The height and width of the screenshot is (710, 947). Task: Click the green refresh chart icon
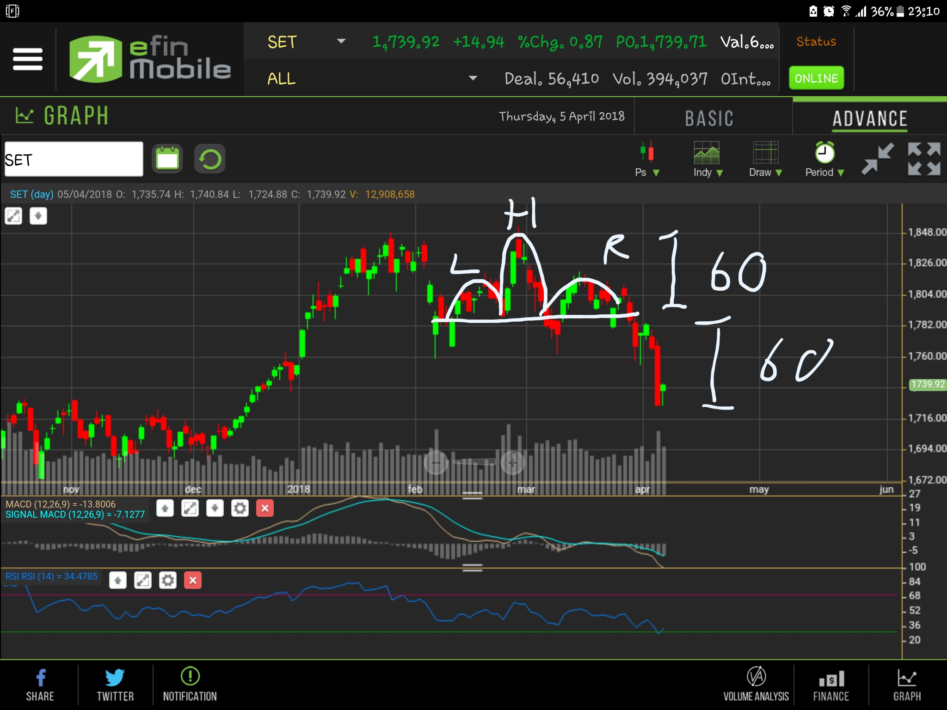[x=210, y=159]
